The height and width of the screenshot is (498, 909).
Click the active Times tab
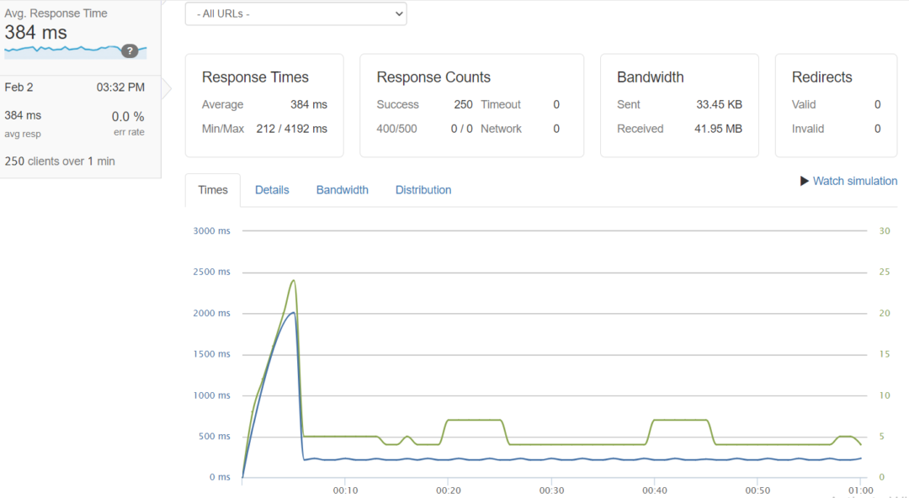tap(212, 189)
